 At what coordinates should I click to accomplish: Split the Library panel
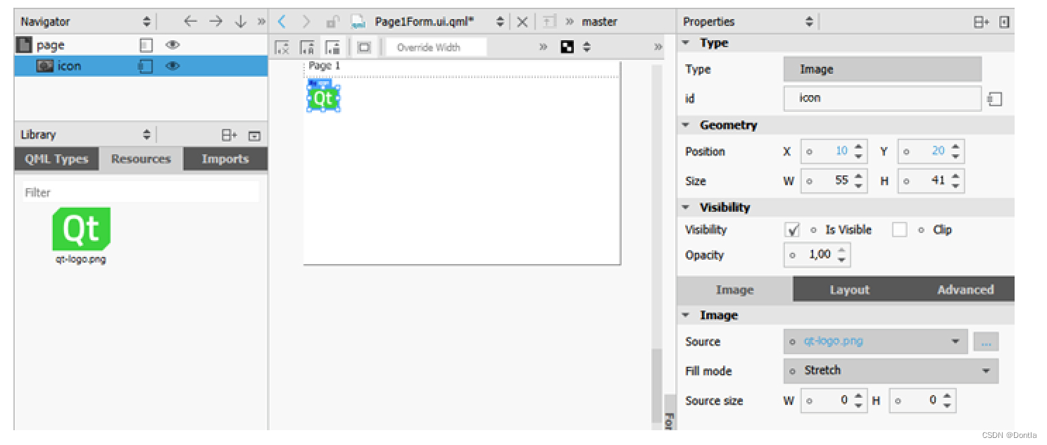(230, 135)
